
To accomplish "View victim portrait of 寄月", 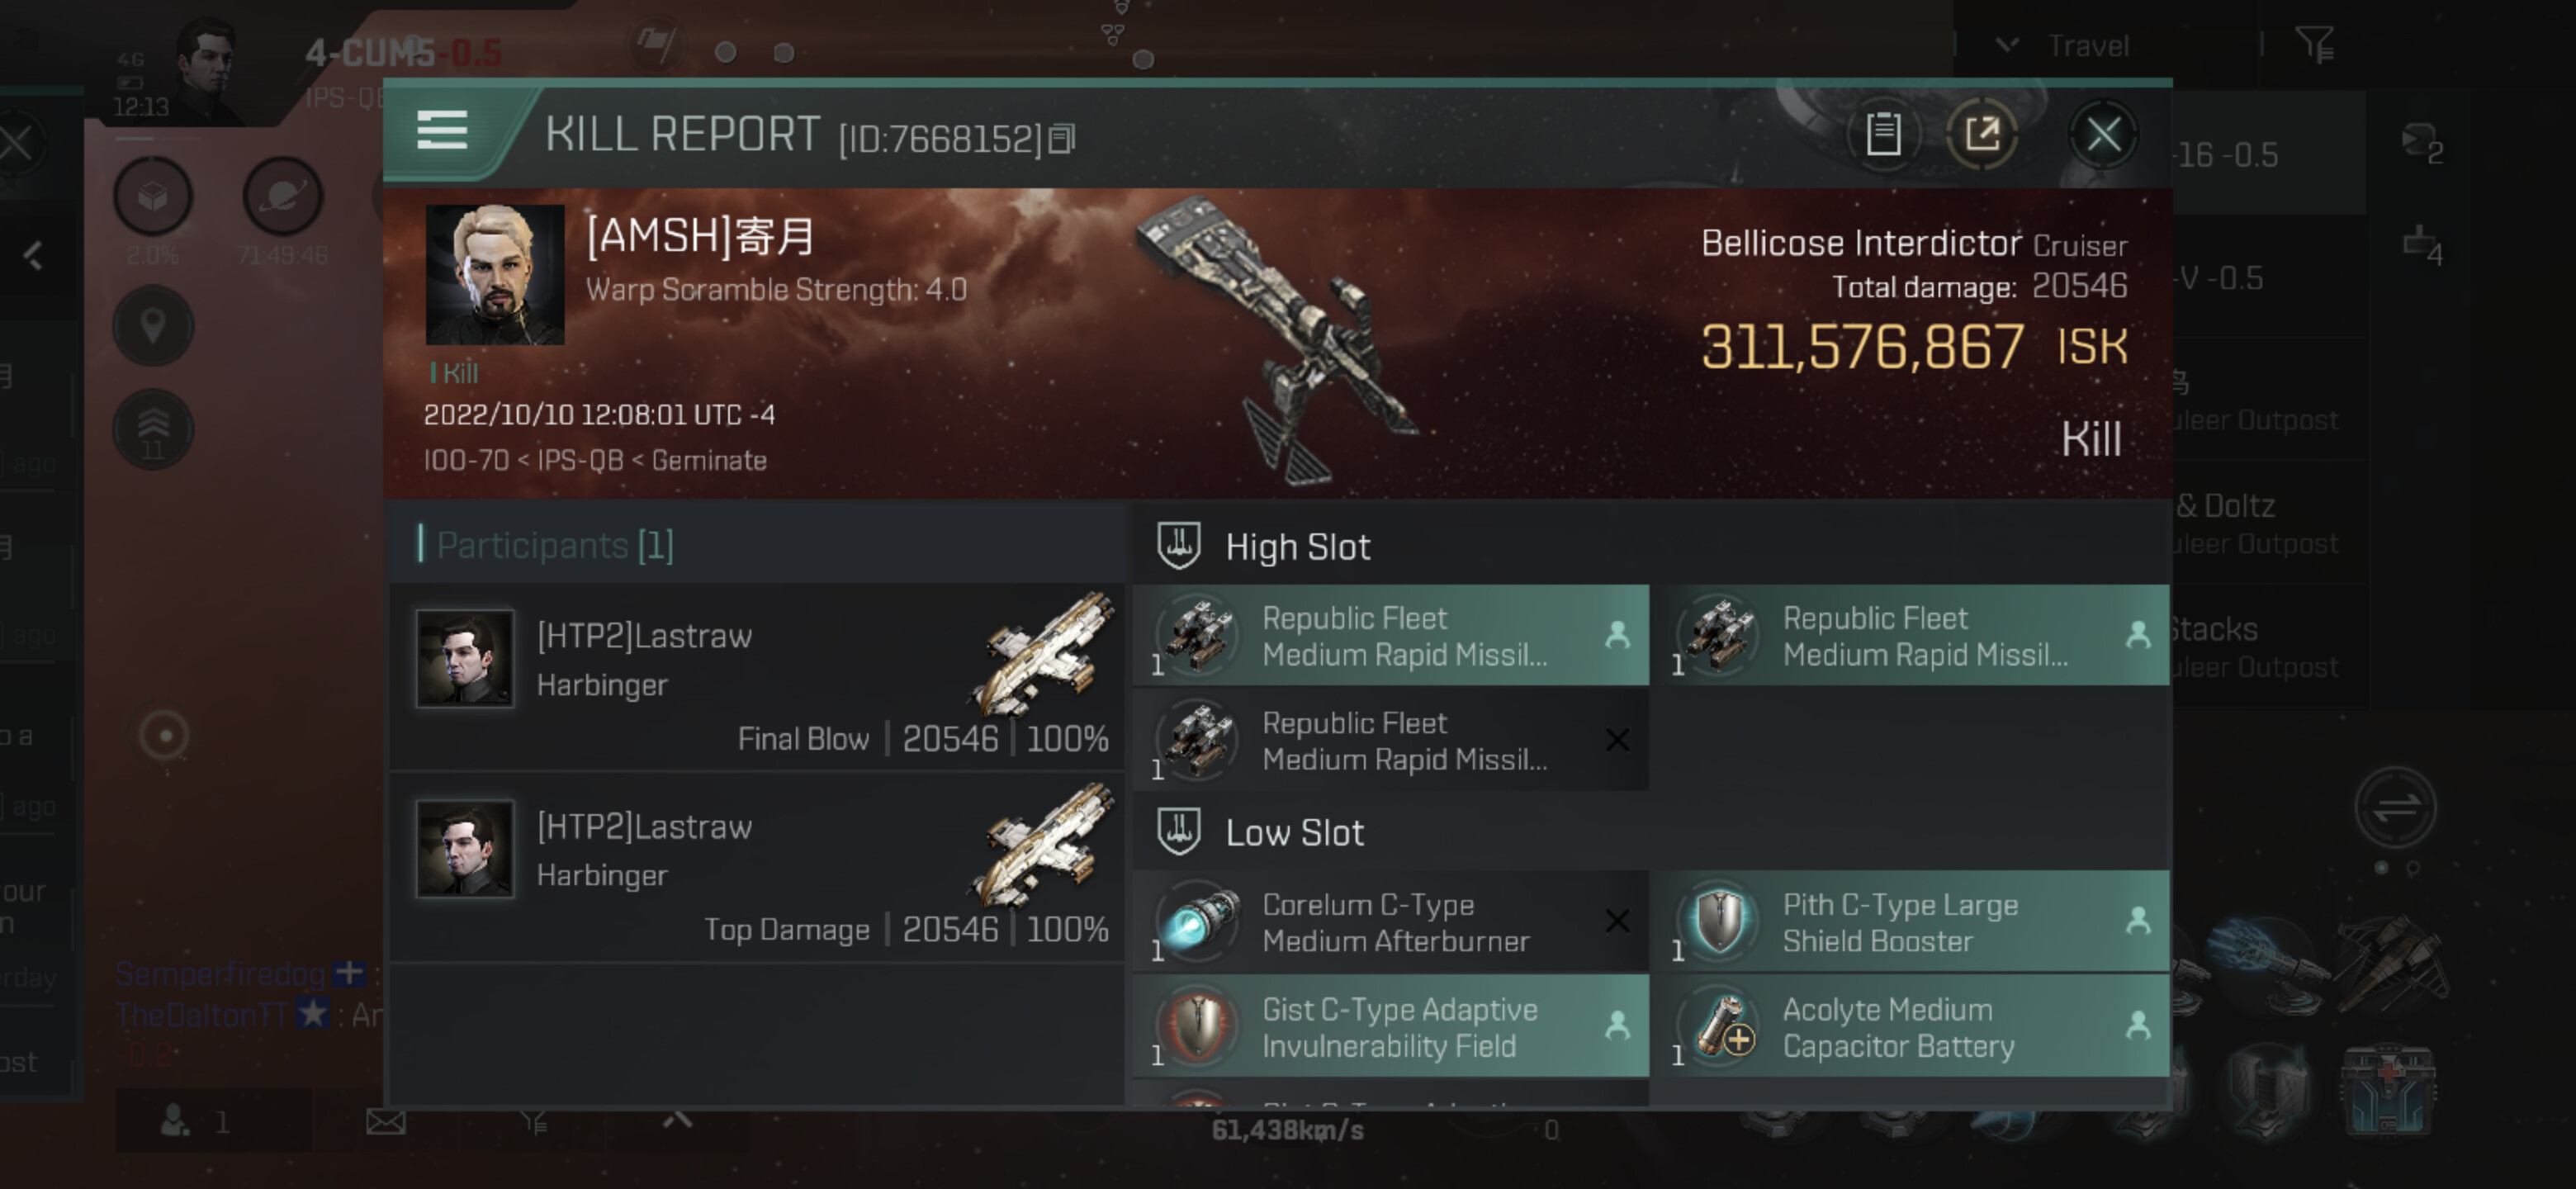I will coord(495,275).
